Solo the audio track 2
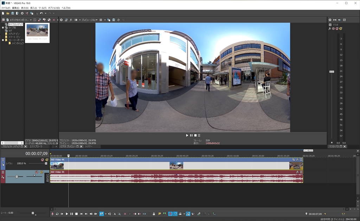360x221 pixels. click(x=41, y=172)
